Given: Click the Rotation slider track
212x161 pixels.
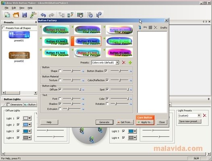Looking at the screenshot, I should coord(120,104).
